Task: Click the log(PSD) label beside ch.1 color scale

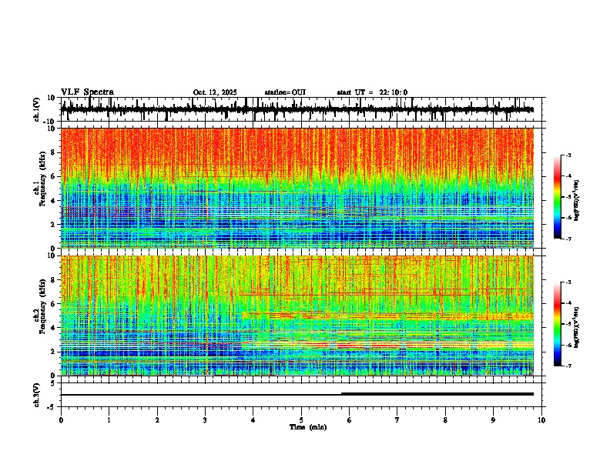Action: [x=577, y=200]
